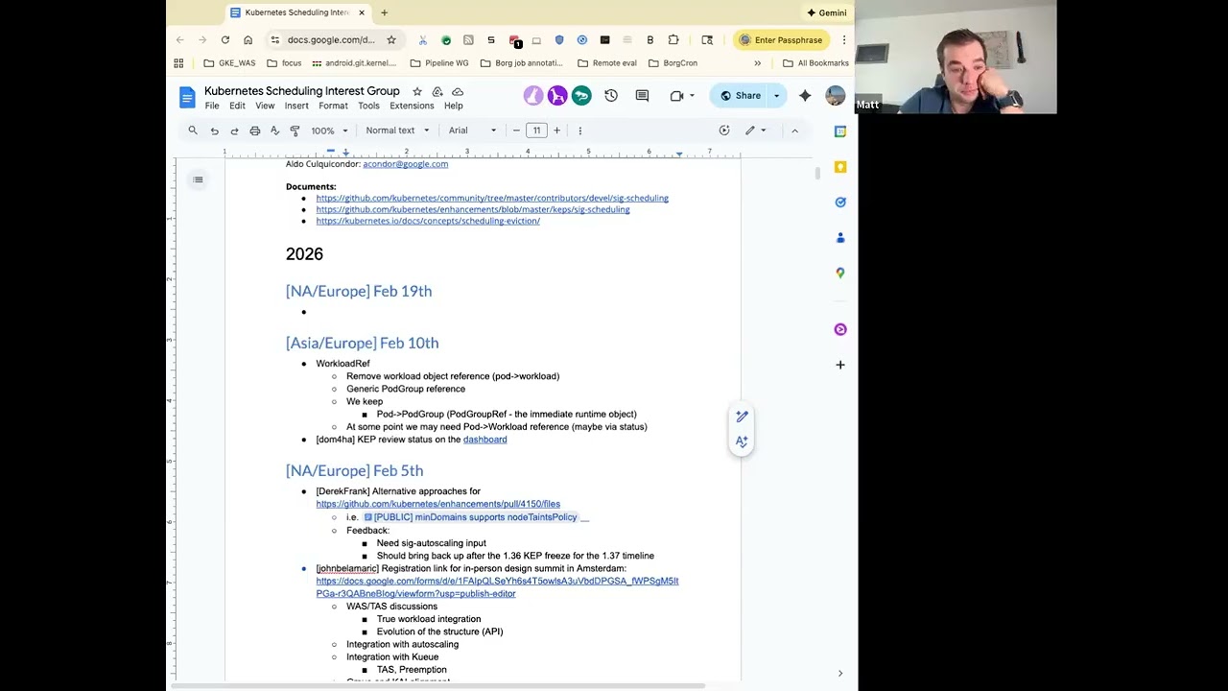Open the Extensions menu
1228x691 pixels.
pyautogui.click(x=412, y=106)
